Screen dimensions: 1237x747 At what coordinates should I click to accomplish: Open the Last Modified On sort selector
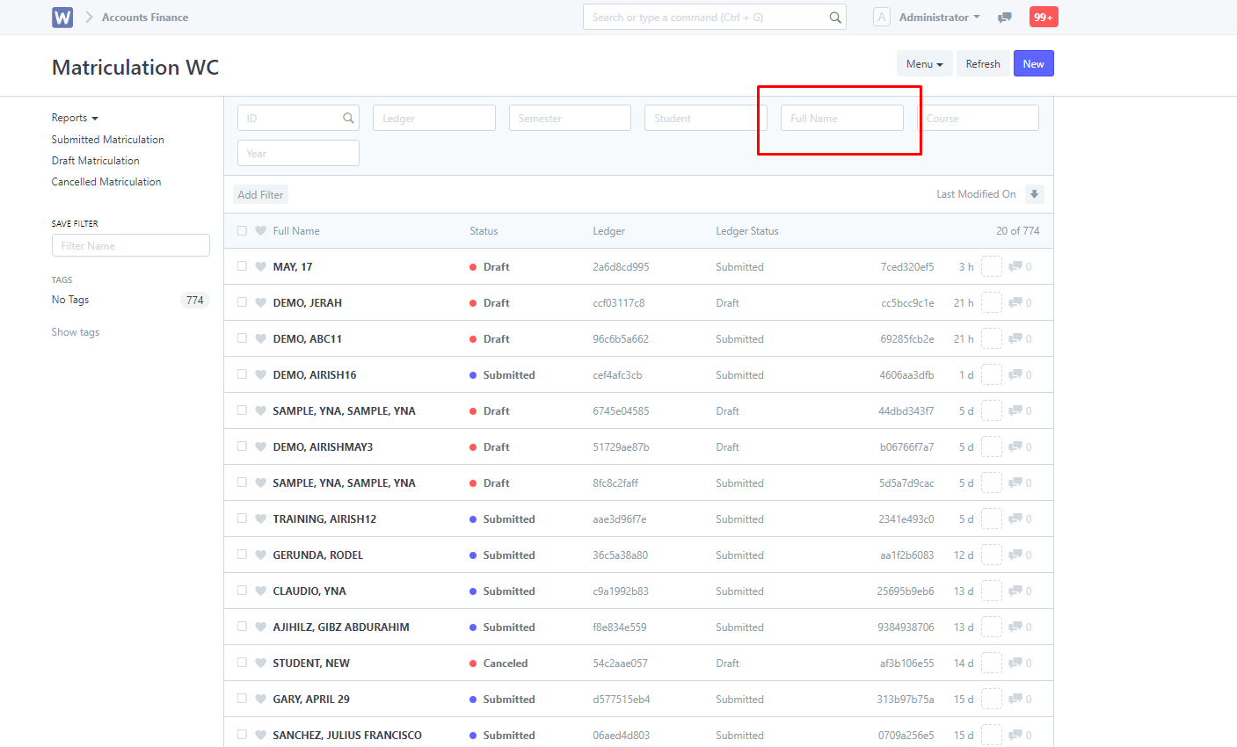pos(976,194)
